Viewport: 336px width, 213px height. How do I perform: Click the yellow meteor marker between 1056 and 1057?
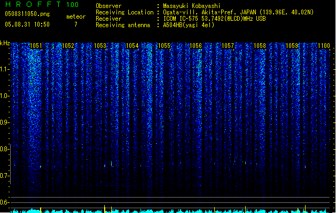pyautogui.click(x=215, y=210)
